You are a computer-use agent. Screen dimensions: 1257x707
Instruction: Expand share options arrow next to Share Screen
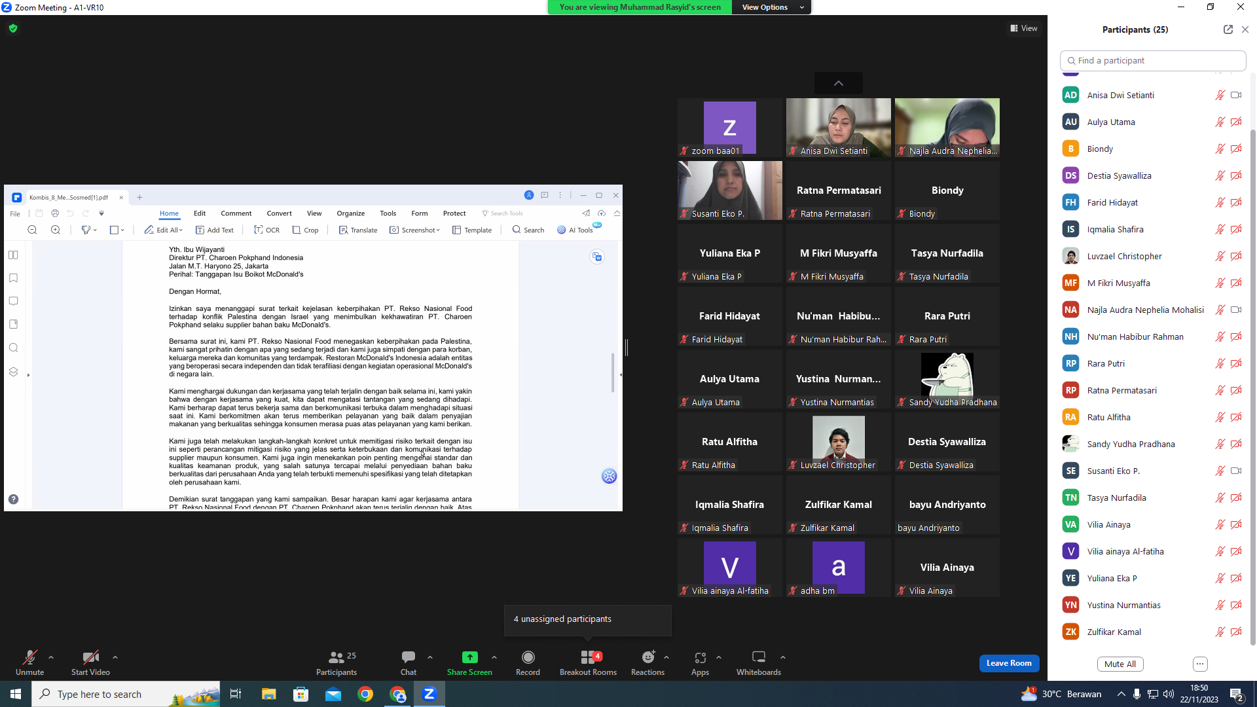pos(494,657)
